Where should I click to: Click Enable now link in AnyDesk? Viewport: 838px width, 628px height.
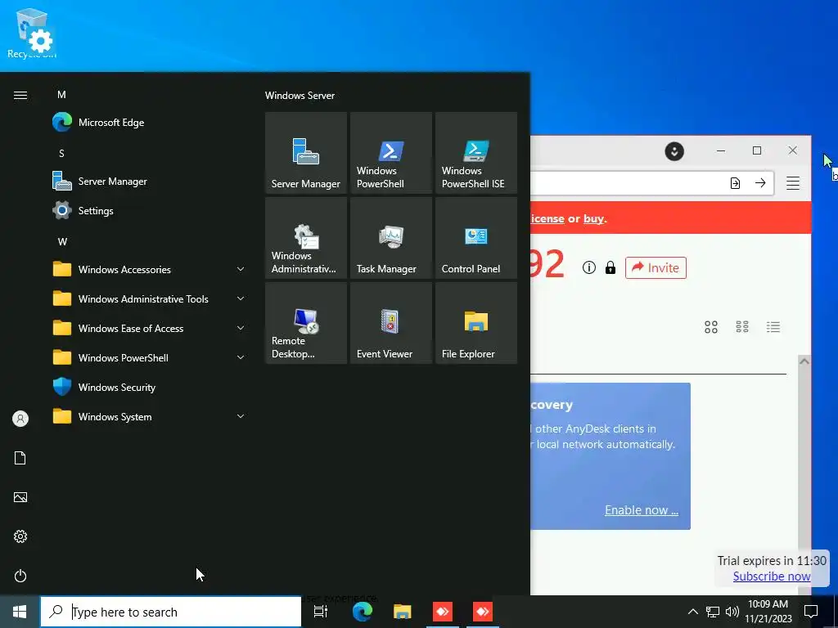click(642, 510)
